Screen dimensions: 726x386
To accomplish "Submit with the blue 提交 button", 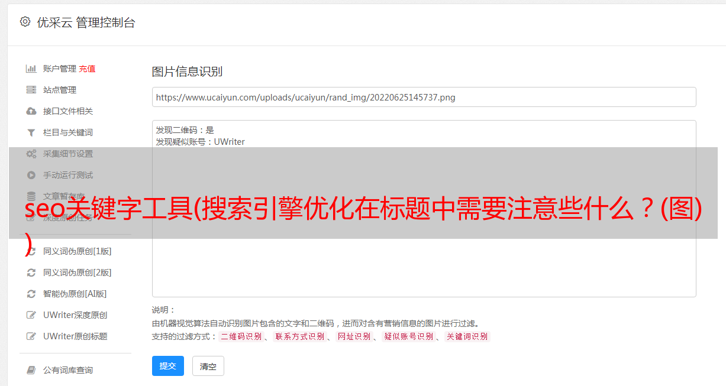I will (168, 366).
